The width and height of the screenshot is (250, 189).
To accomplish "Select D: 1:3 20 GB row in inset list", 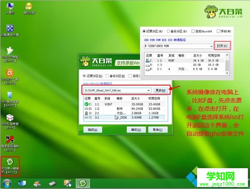I will [185, 65].
